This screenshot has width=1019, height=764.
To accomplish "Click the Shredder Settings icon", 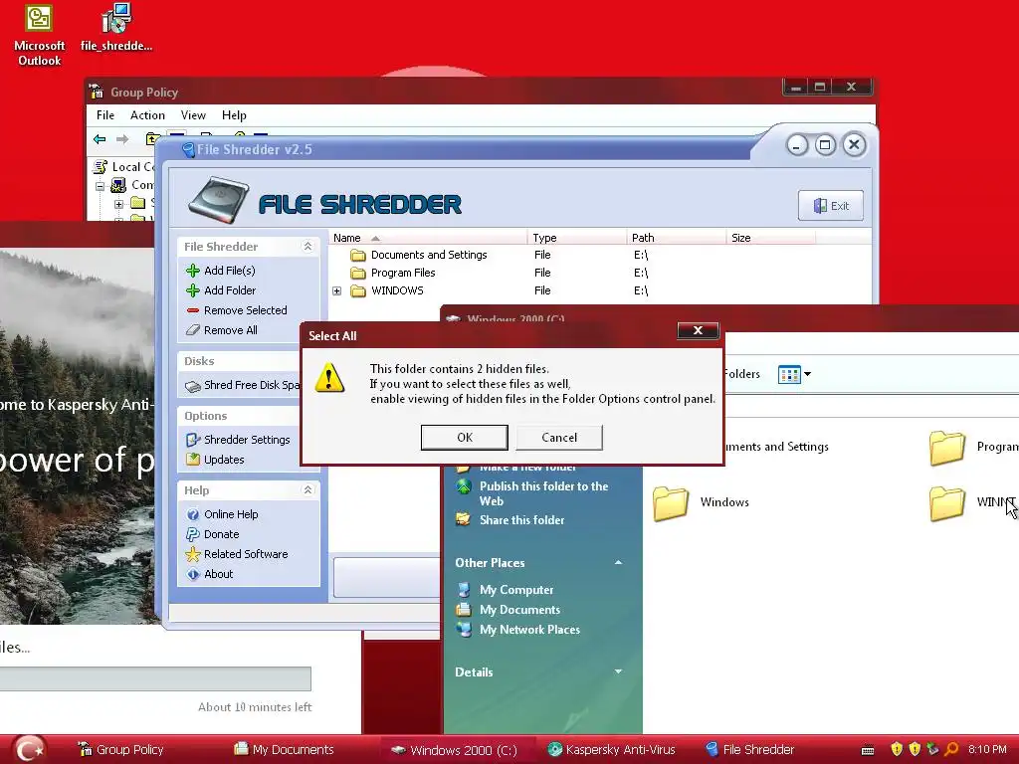I will click(193, 440).
